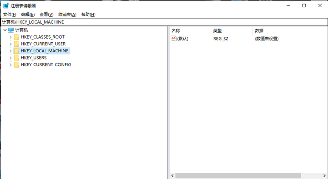This screenshot has height=179, width=328.
Task: Open the 编辑(E) menu
Action: click(x=28, y=15)
